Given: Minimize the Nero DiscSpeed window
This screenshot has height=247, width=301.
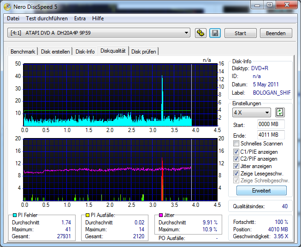Looking at the screenshot, I should click(257, 5).
